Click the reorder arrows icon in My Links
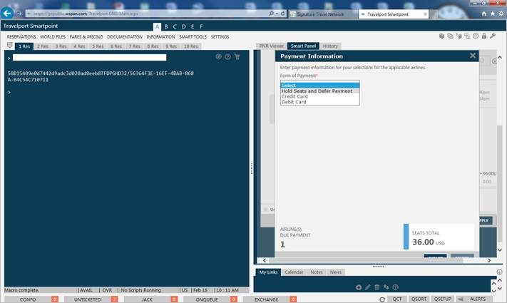Viewport: 507px width, 303px height. tap(386, 287)
